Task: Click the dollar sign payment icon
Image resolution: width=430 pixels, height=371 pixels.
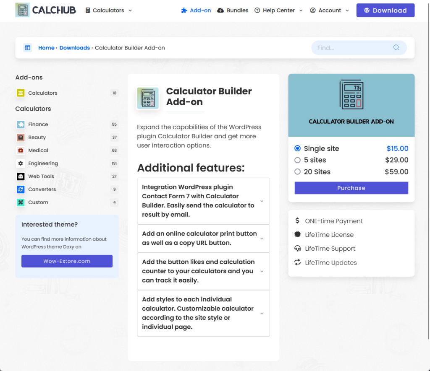Action: pyautogui.click(x=297, y=221)
